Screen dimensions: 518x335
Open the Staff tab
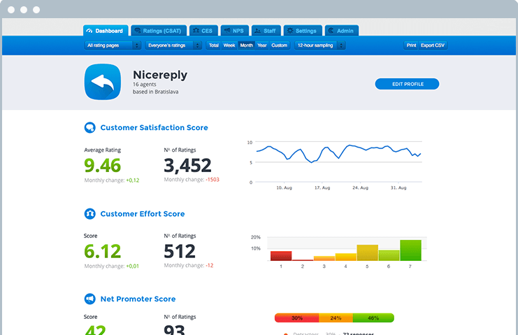click(266, 31)
